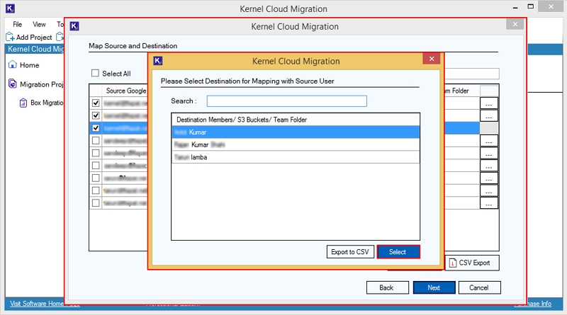Select the lamba destination member row
Image resolution: width=567 pixels, height=315 pixels.
pos(296,157)
